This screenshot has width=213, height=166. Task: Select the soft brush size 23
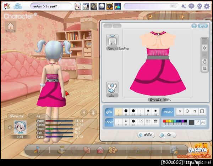pos(155,112)
